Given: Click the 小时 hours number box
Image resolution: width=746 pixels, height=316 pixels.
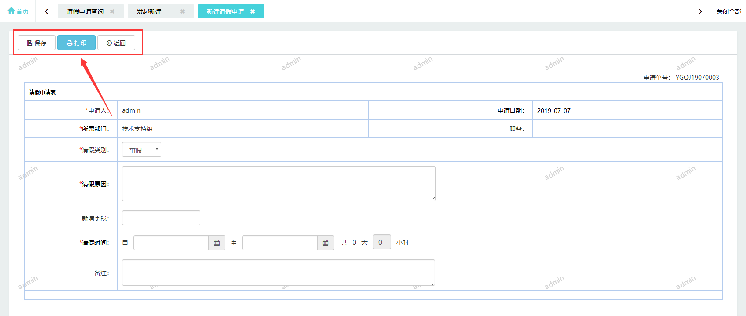Looking at the screenshot, I should pyautogui.click(x=382, y=242).
